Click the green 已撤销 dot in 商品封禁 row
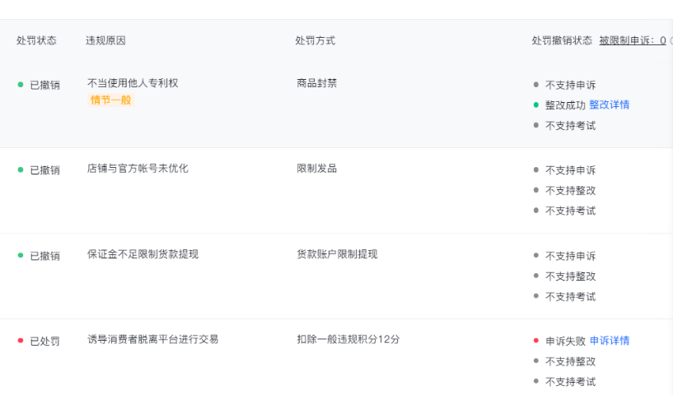The width and height of the screenshot is (673, 395). click(x=21, y=85)
